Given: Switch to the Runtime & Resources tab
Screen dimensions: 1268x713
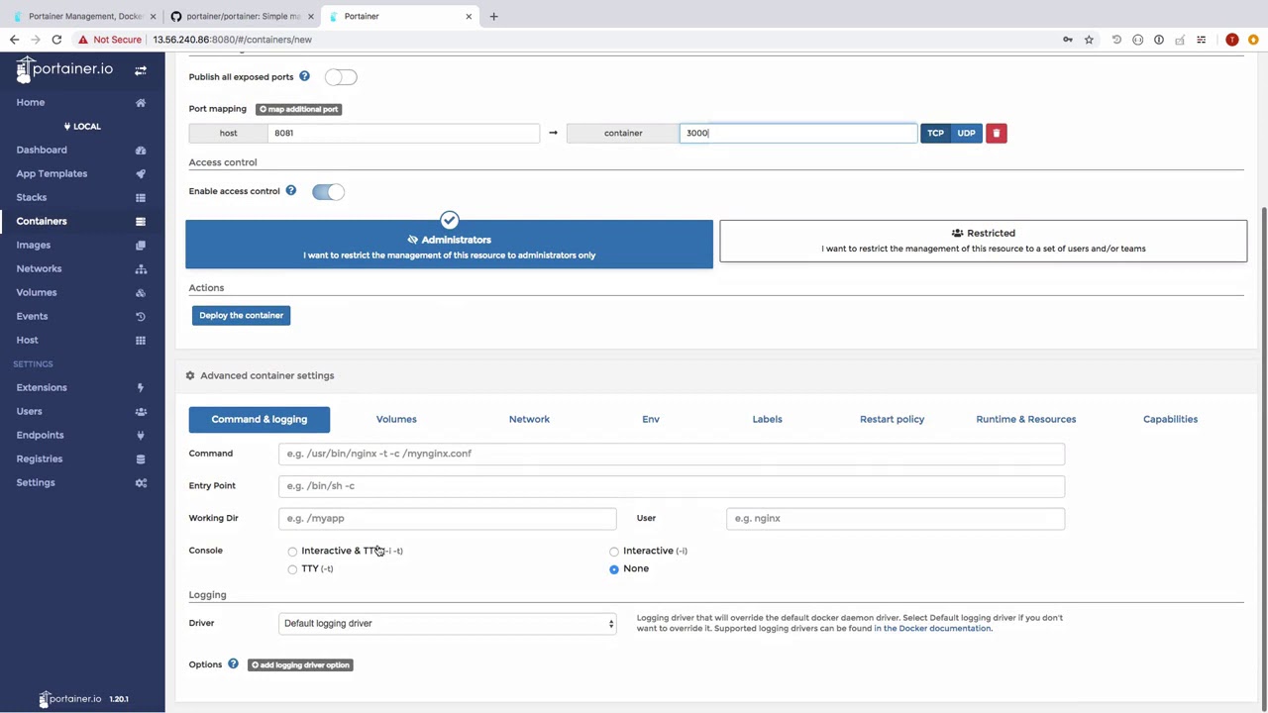Looking at the screenshot, I should 1025,419.
